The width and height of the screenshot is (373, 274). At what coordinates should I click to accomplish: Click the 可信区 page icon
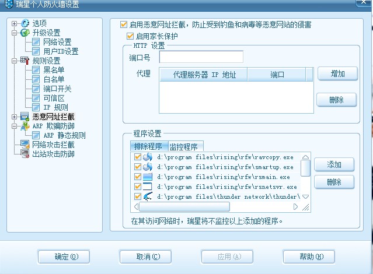coord(36,98)
